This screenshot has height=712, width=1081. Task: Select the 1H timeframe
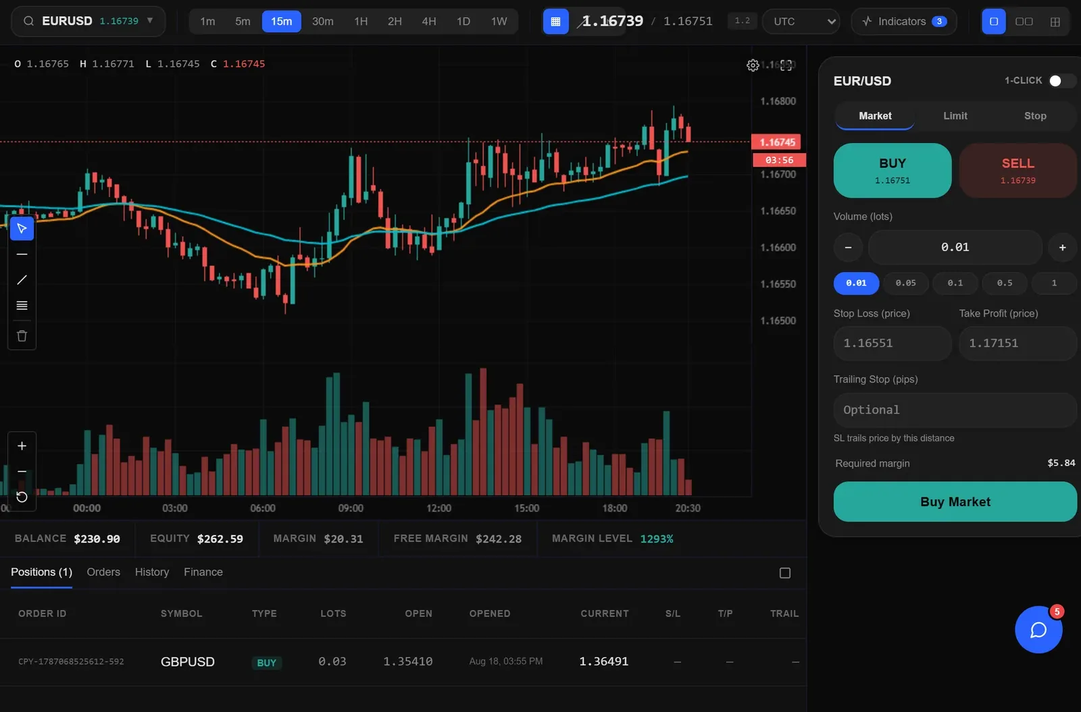[x=361, y=22]
